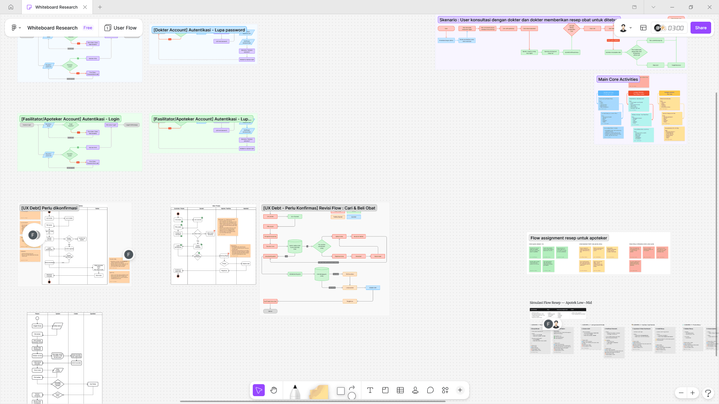Open the Stamp tool

(415, 390)
